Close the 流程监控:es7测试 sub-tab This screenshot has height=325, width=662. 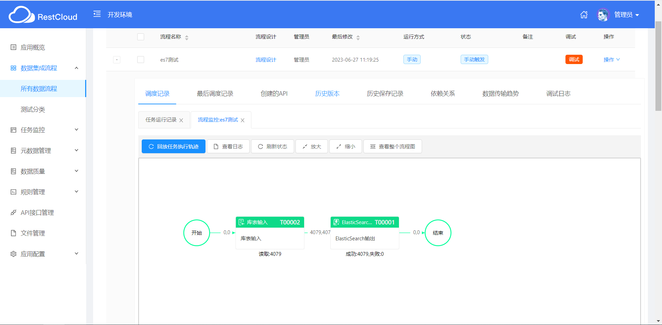click(x=243, y=120)
